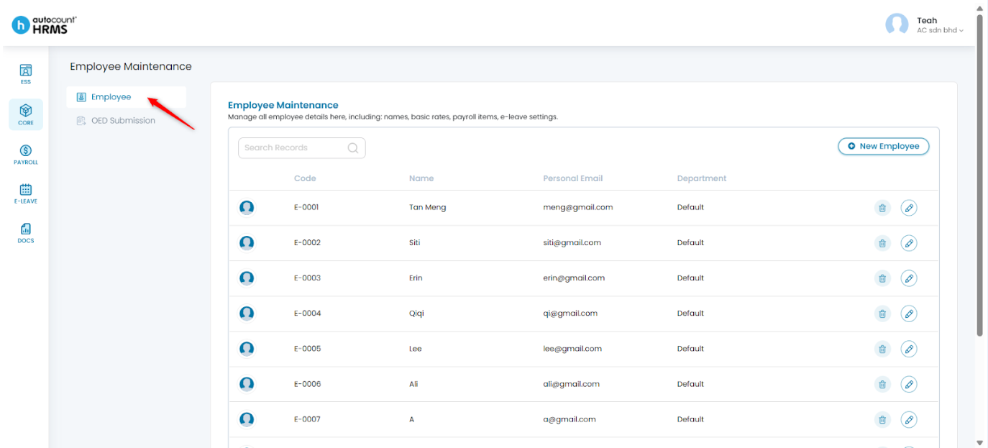Select code E-0006
The width and height of the screenshot is (988, 448).
307,383
